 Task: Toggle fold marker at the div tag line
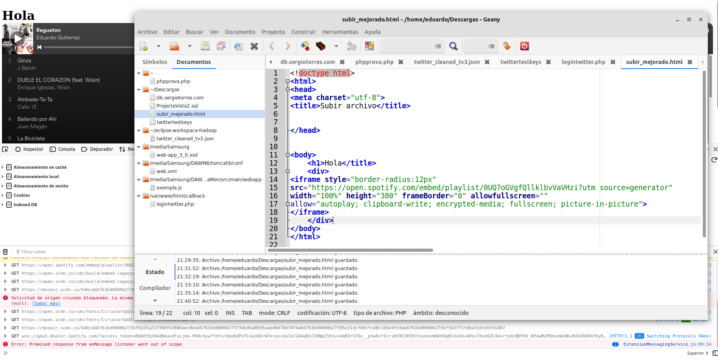coord(288,171)
